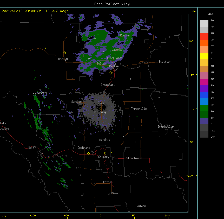The width and height of the screenshot is (224, 219).
Task: Click the Strathmore city label
Action: pyautogui.click(x=134, y=158)
